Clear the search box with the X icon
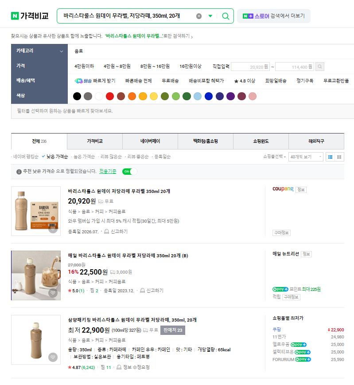Screen dimensions: 354x385 click(x=199, y=16)
